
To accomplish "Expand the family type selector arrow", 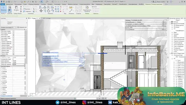I will [x=26, y=23].
